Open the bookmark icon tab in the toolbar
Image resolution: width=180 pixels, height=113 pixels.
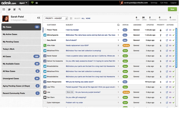[14, 9]
